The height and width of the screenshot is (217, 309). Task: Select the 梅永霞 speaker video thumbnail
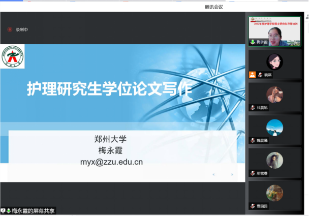pyautogui.click(x=274, y=32)
